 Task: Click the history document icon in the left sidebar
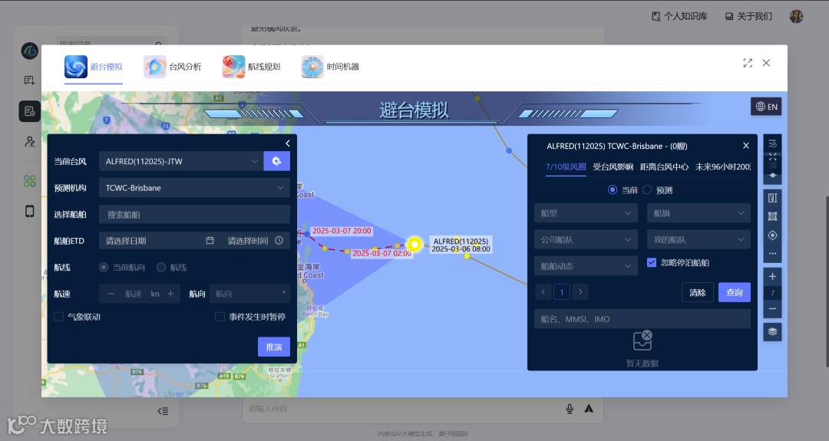click(x=30, y=111)
